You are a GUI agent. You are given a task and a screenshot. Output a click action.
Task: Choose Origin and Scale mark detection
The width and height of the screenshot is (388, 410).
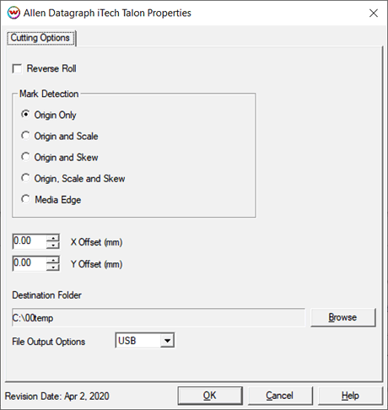[x=25, y=136]
